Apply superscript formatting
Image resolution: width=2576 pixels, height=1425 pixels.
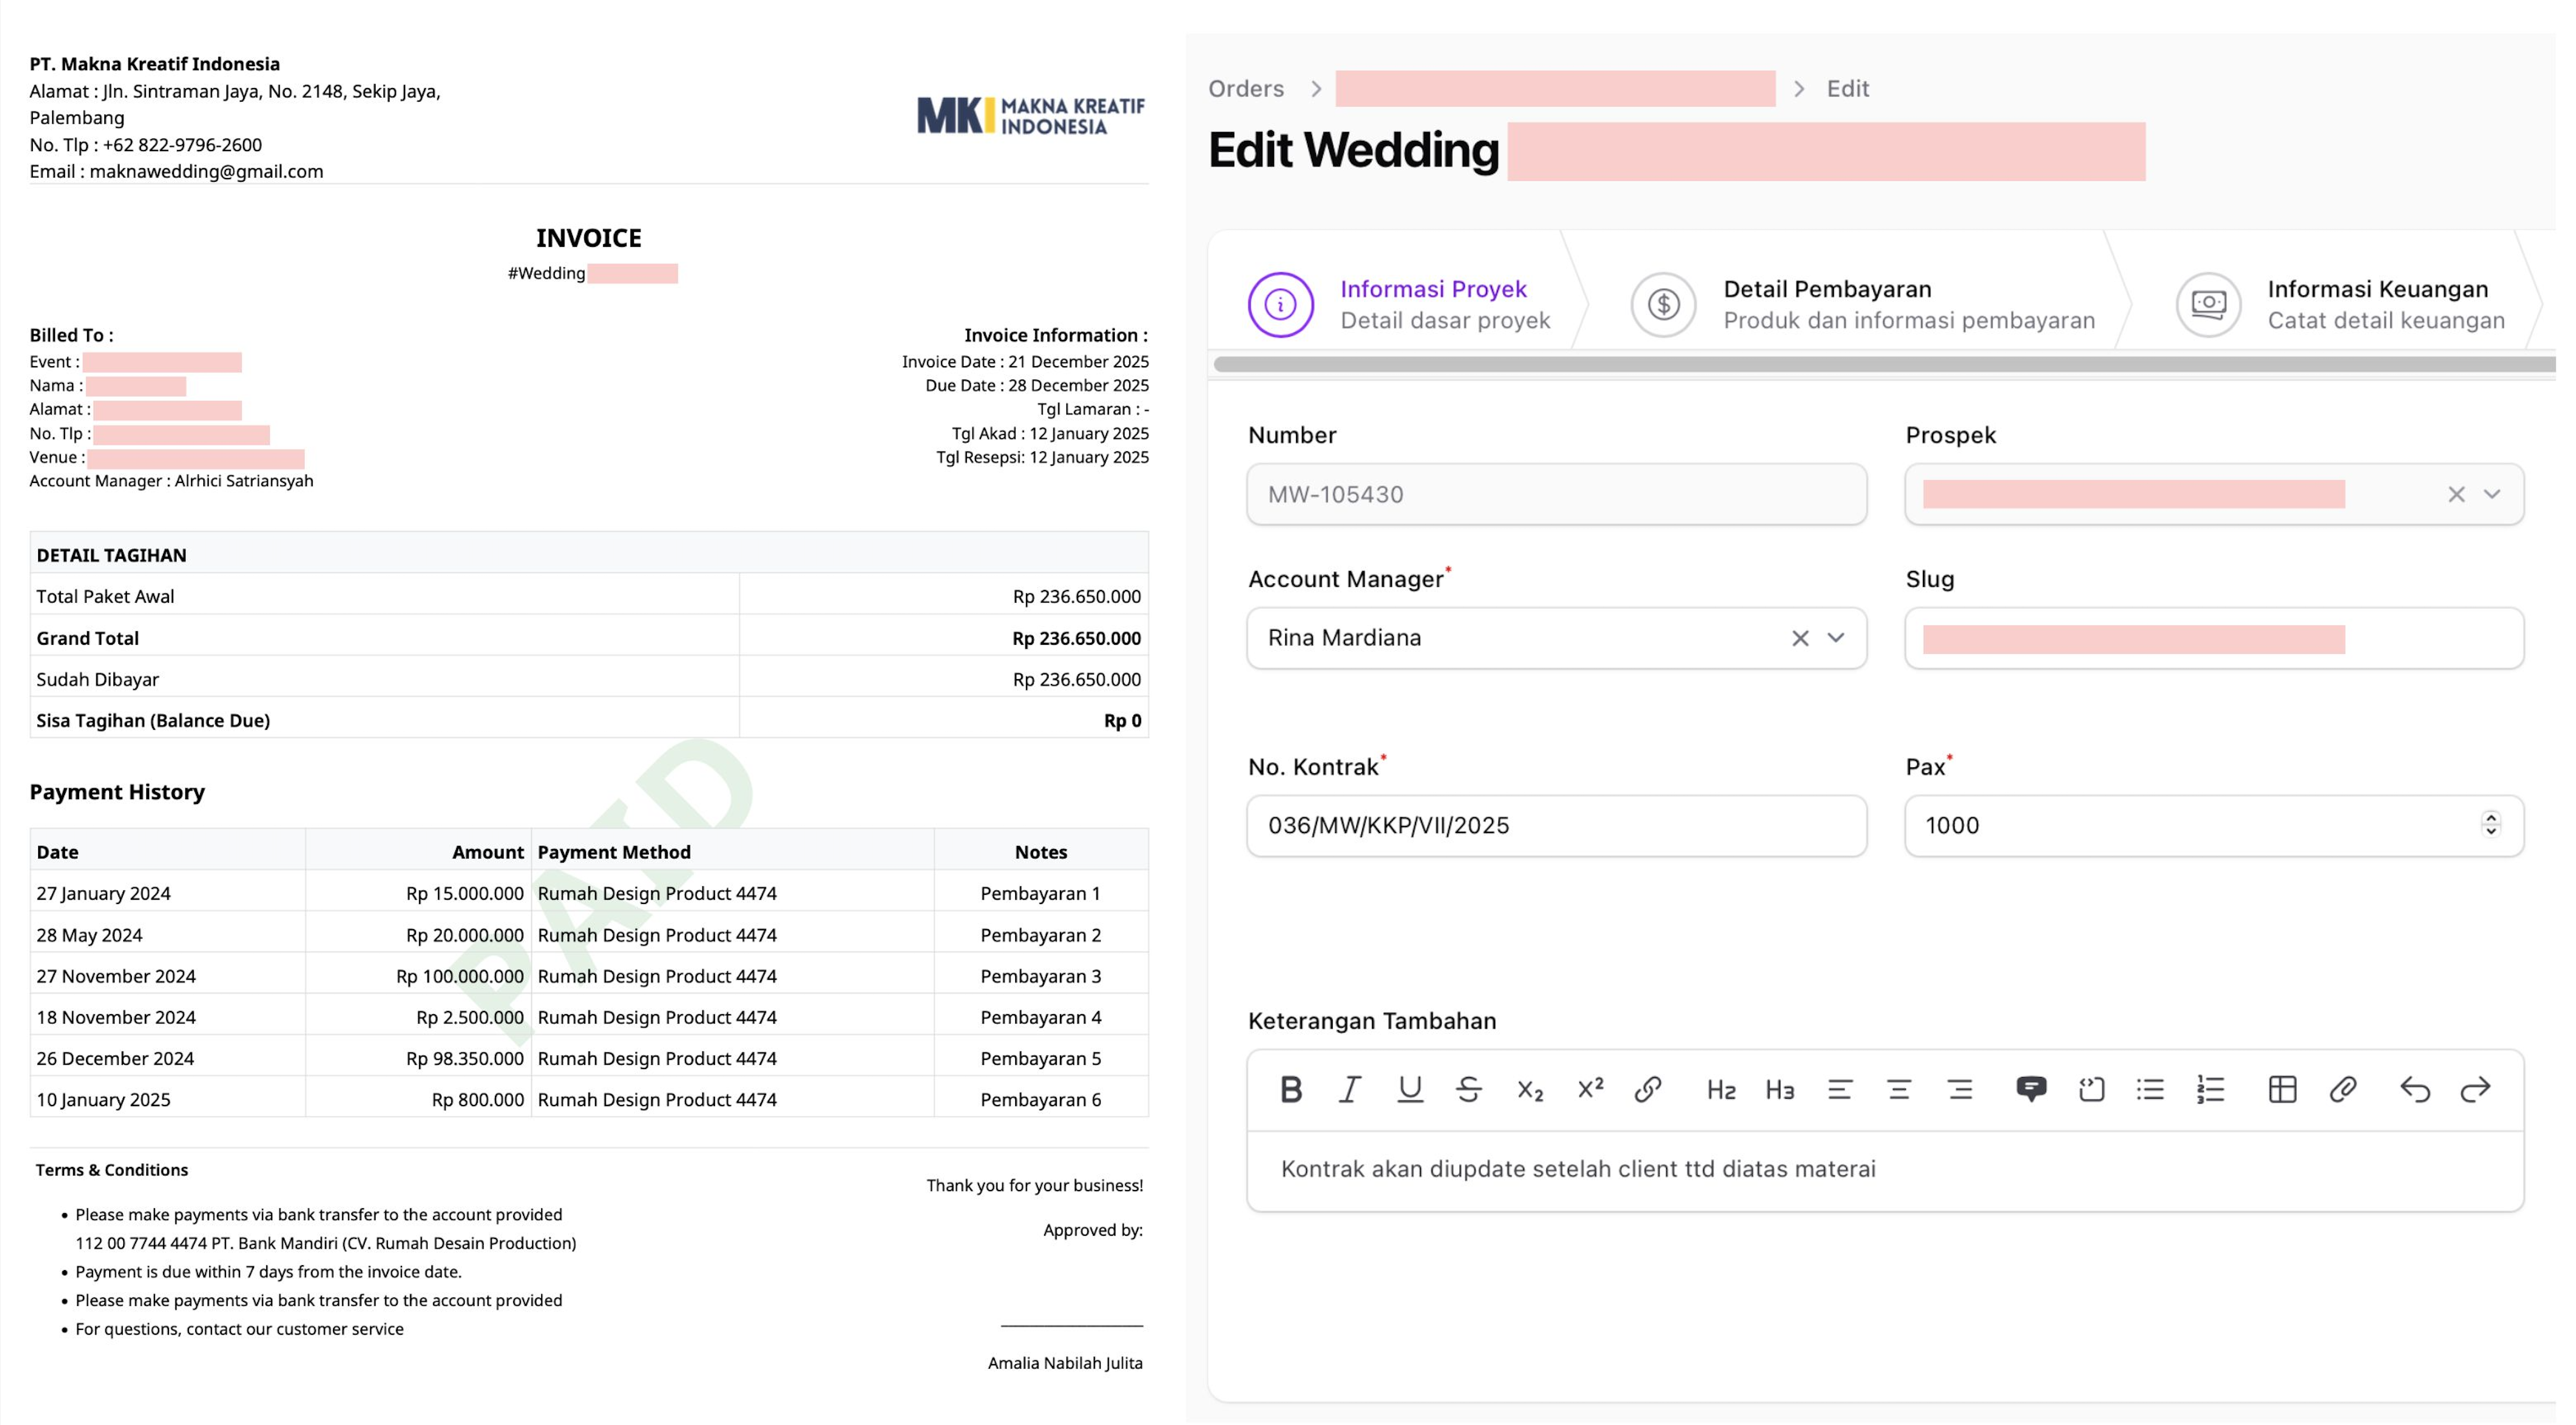pyautogui.click(x=1589, y=1088)
